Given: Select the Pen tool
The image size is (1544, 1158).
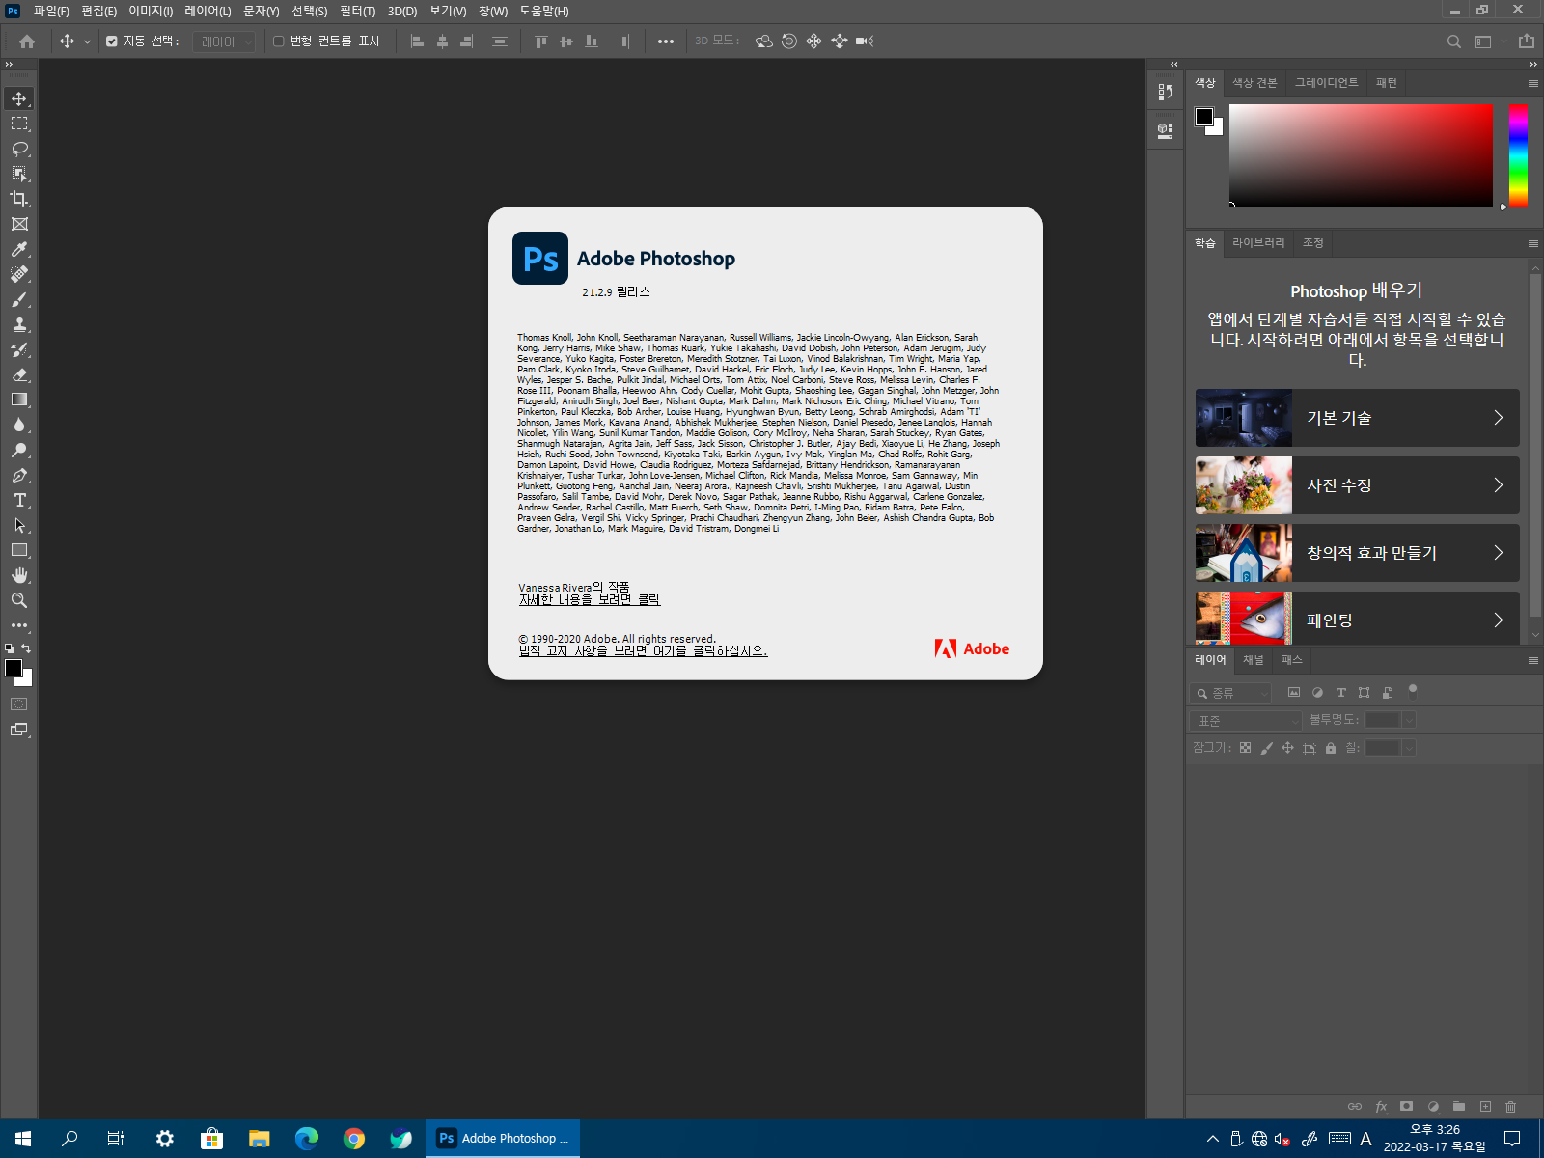Looking at the screenshot, I should click(x=19, y=475).
